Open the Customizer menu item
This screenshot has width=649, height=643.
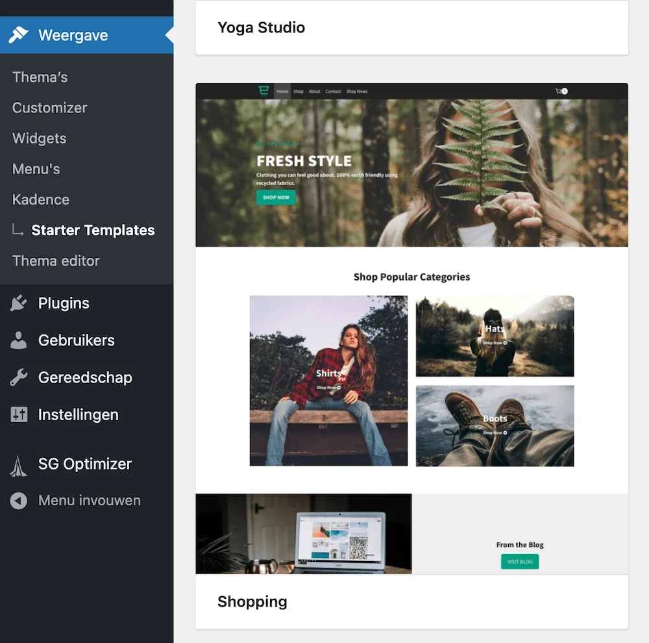click(x=49, y=108)
